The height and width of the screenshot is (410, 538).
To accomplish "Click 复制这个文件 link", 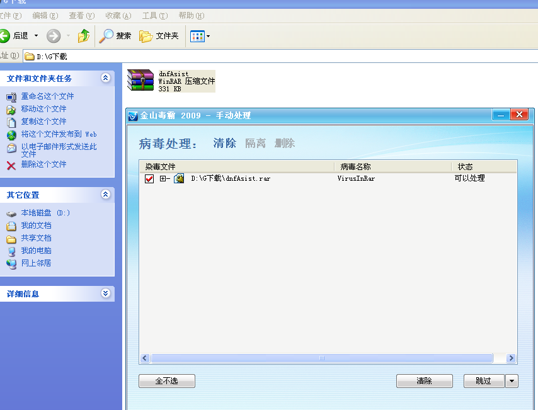I will 43,122.
